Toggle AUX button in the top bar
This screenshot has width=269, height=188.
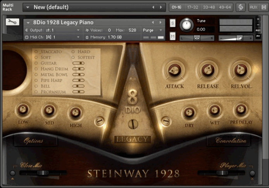[x=253, y=7]
